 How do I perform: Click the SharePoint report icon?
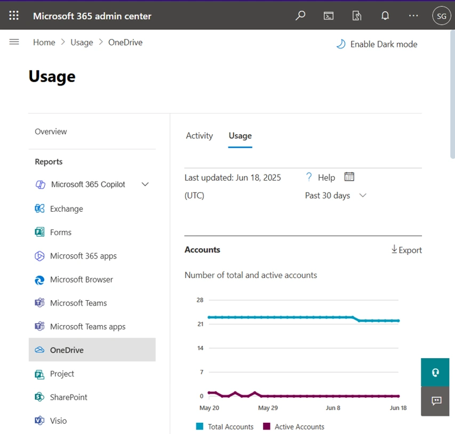point(39,397)
